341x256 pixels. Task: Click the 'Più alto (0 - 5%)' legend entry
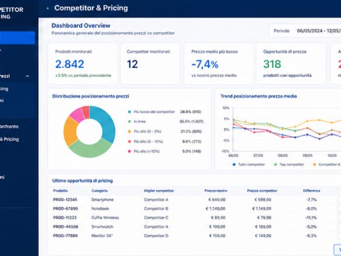click(x=144, y=131)
